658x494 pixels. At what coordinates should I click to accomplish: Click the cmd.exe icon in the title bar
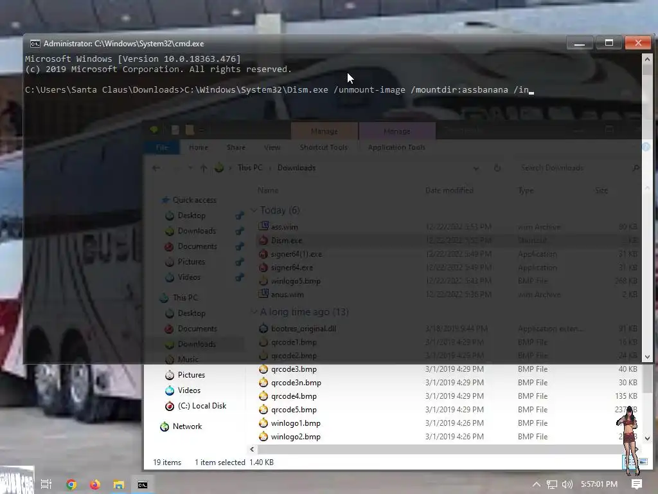[35, 44]
